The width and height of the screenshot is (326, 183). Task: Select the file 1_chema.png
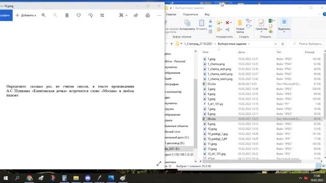(216, 64)
